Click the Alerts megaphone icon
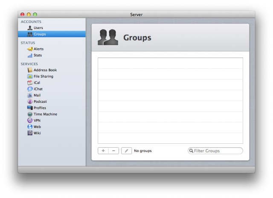This screenshot has height=198, width=273. click(30, 49)
